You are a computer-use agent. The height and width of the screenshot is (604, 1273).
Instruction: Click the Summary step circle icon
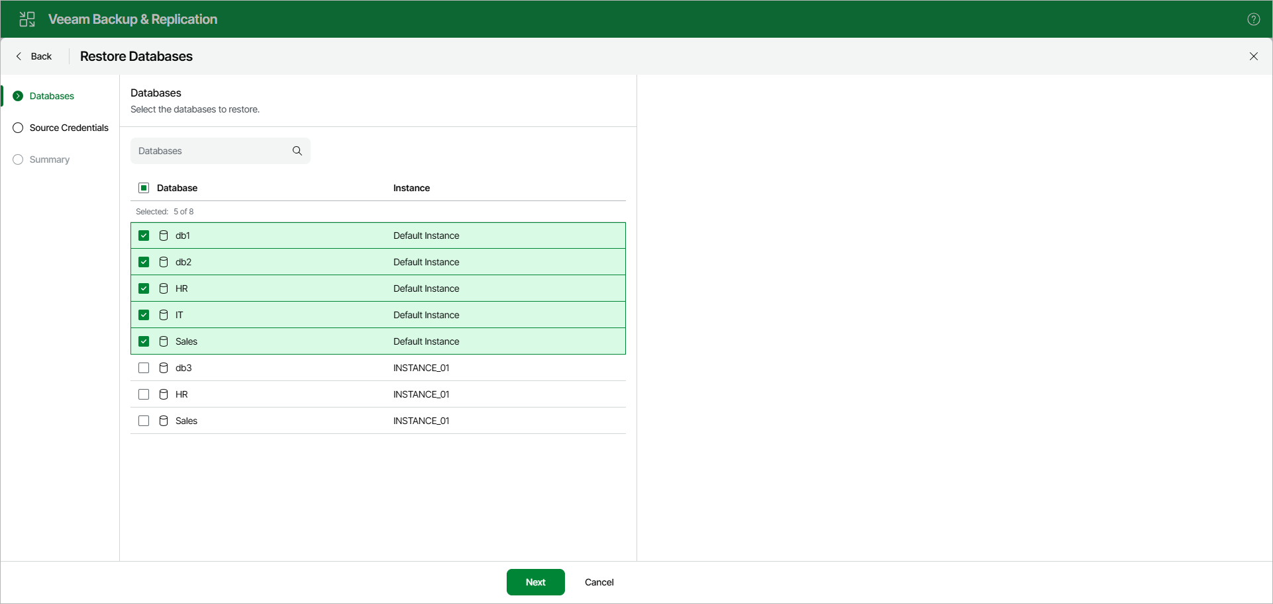18,159
